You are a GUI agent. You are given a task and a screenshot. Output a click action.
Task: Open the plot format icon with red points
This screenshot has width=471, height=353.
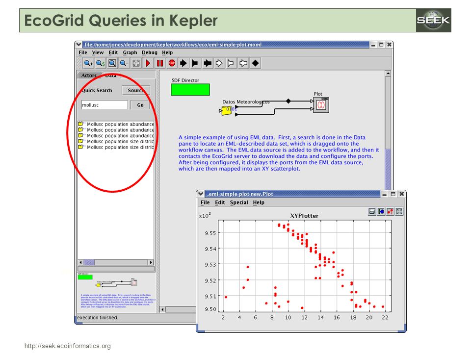click(390, 212)
